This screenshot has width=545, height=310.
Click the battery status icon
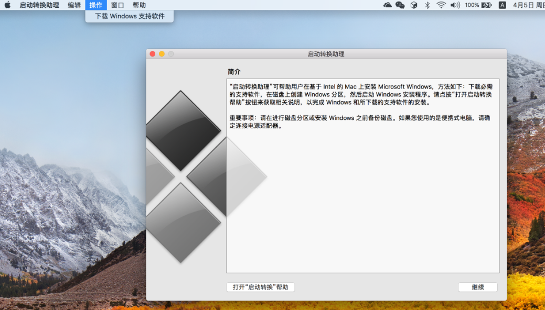click(x=486, y=5)
